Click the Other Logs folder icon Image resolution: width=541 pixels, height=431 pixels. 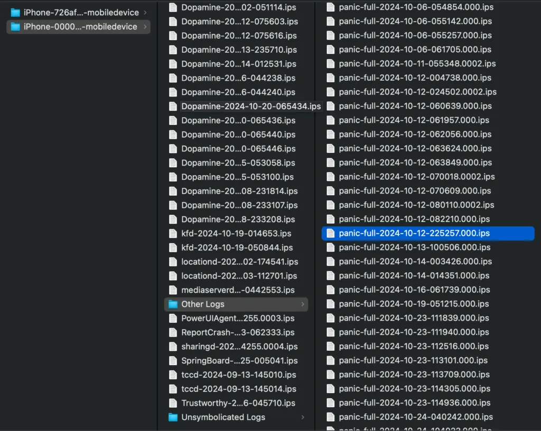click(x=173, y=304)
